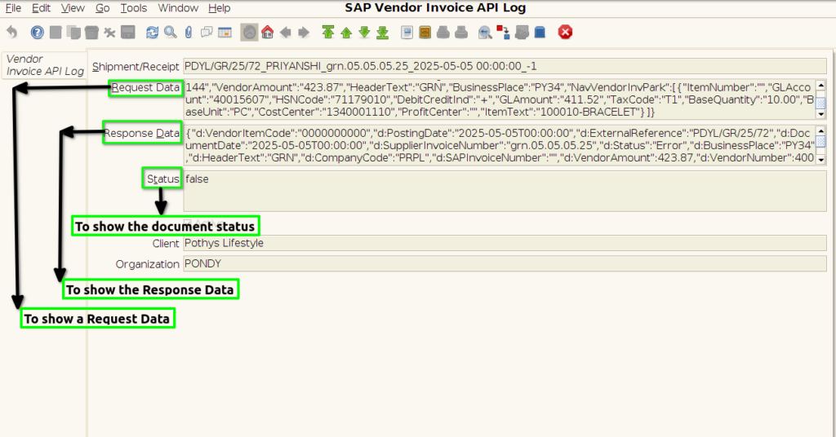The image size is (836, 437).
Task: Click the Shipment/Receipt value field
Action: click(x=505, y=66)
